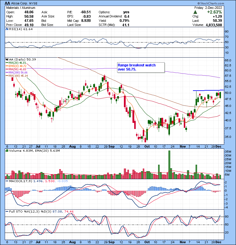
Task: Click the 35.0 price axis label
Action: coord(228,137)
